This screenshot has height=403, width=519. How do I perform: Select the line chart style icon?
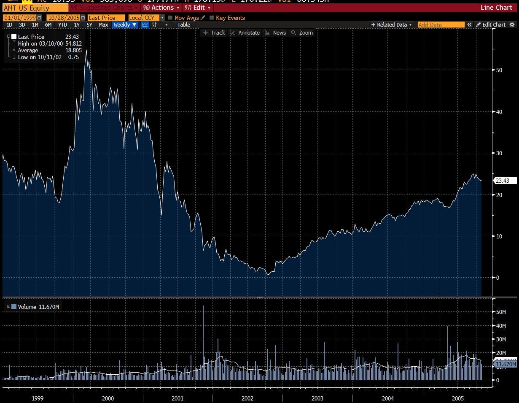pos(145,25)
